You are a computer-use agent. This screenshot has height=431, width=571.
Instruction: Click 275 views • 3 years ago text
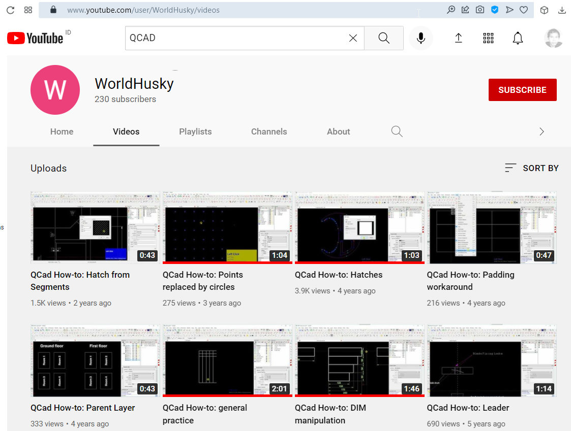pos(202,303)
